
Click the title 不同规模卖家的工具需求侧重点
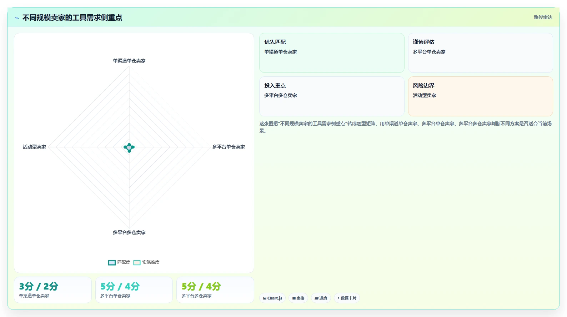(x=72, y=17)
